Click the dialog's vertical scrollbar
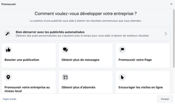Viewport: 175px width, 104px height. [x=174, y=37]
